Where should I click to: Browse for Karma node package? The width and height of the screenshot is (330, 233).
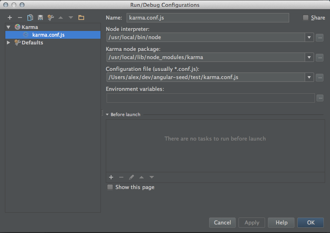pyautogui.click(x=320, y=58)
